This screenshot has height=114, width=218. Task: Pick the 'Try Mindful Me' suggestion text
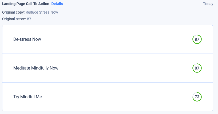[x=27, y=97]
